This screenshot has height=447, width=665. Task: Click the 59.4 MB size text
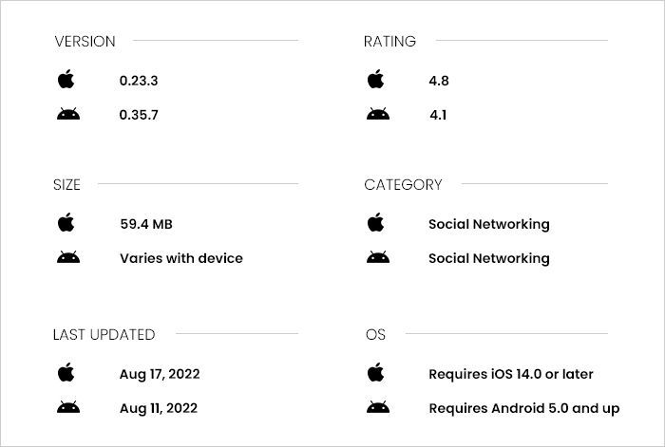coord(146,224)
